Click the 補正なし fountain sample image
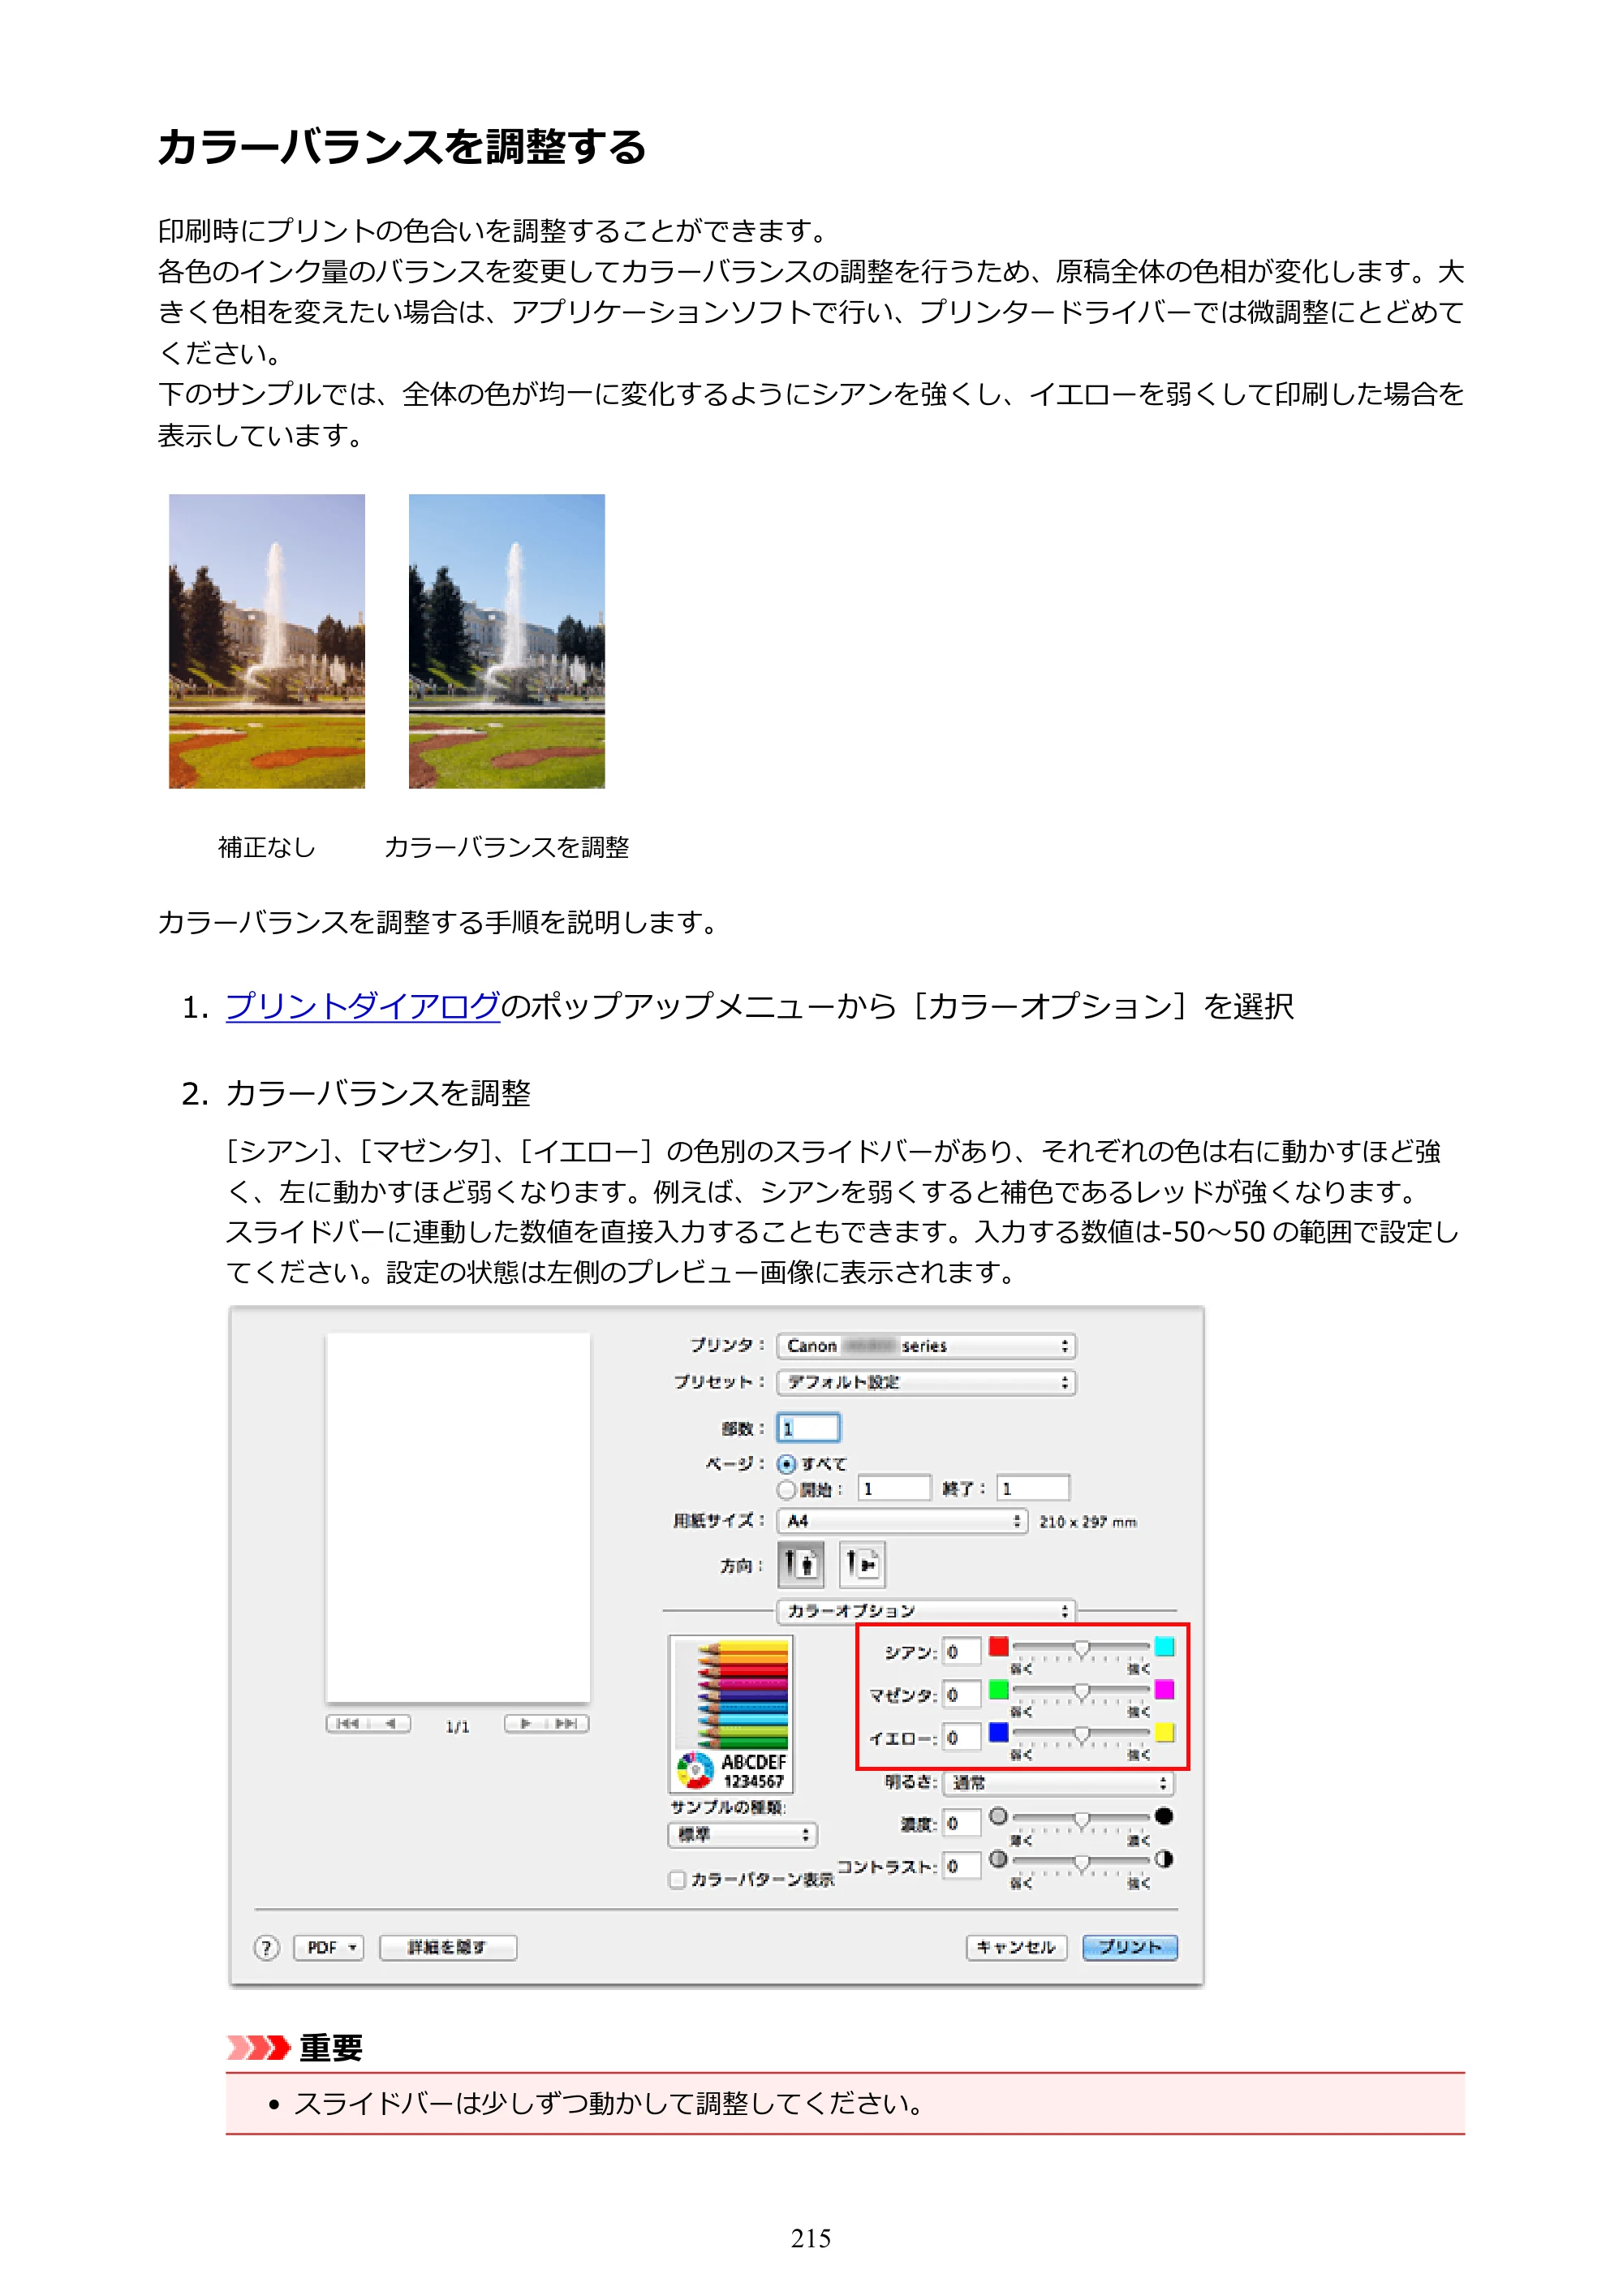Image resolution: width=1623 pixels, height=2296 pixels. [x=267, y=641]
